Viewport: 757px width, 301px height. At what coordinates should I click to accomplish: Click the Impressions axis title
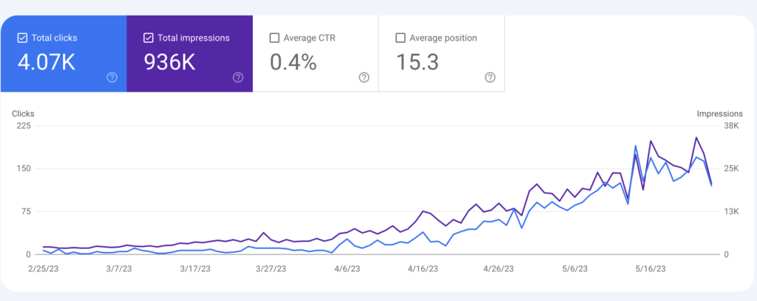(x=719, y=114)
